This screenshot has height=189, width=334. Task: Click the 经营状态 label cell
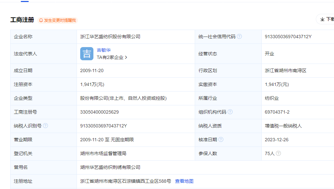click(228, 54)
